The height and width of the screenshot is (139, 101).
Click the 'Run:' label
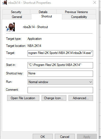pyautogui.click(x=9, y=82)
